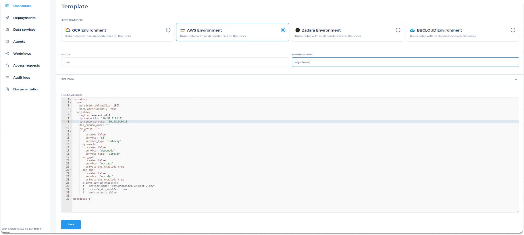Click the GCP cloud logo icon
The image size is (524, 235).
tap(68, 30)
